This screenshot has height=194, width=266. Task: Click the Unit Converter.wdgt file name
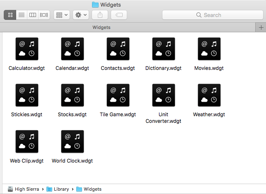(163, 118)
